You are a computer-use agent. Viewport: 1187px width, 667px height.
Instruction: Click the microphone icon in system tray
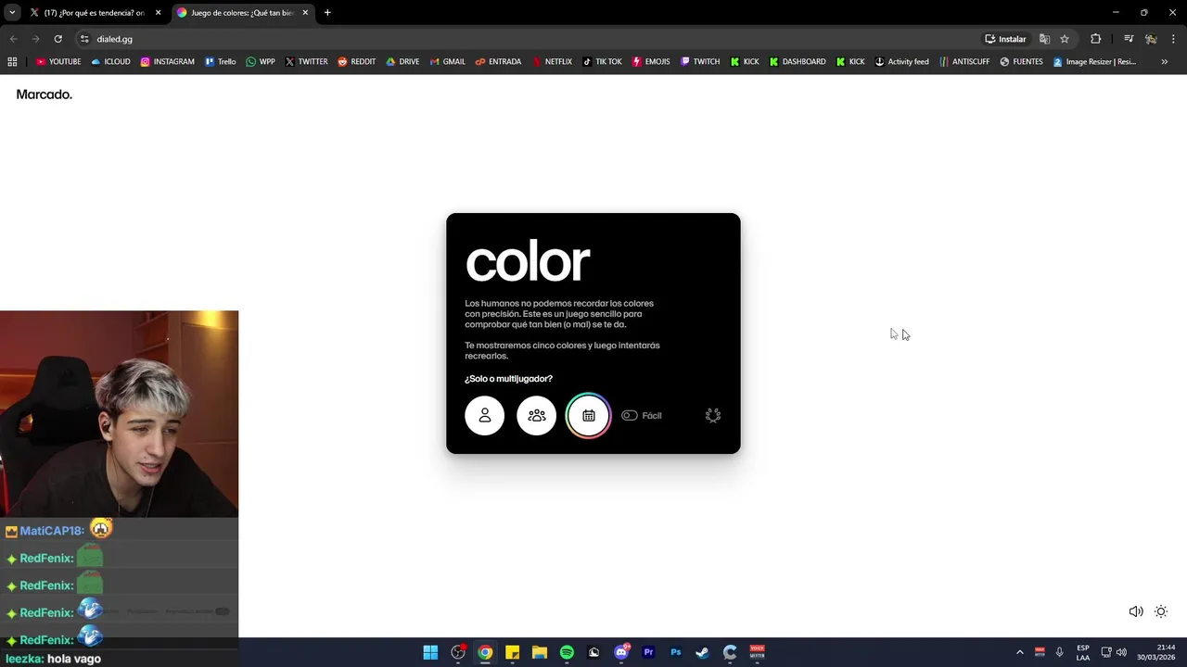tap(1059, 652)
